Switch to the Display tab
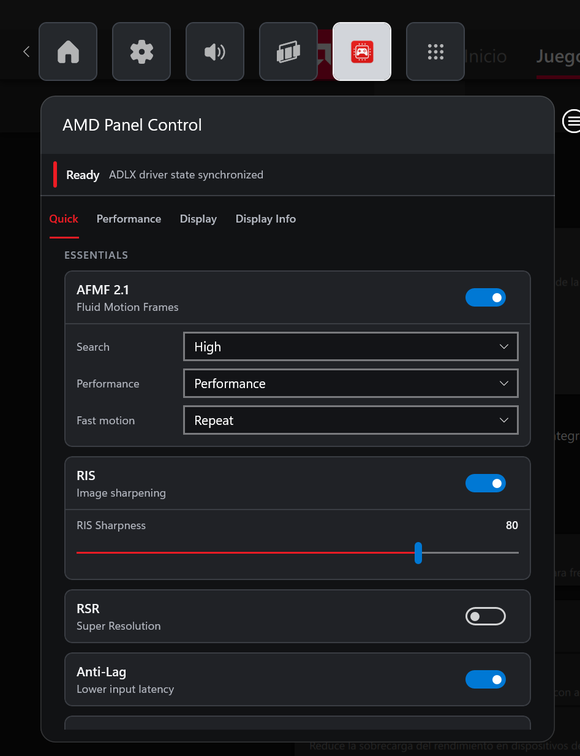 click(198, 219)
